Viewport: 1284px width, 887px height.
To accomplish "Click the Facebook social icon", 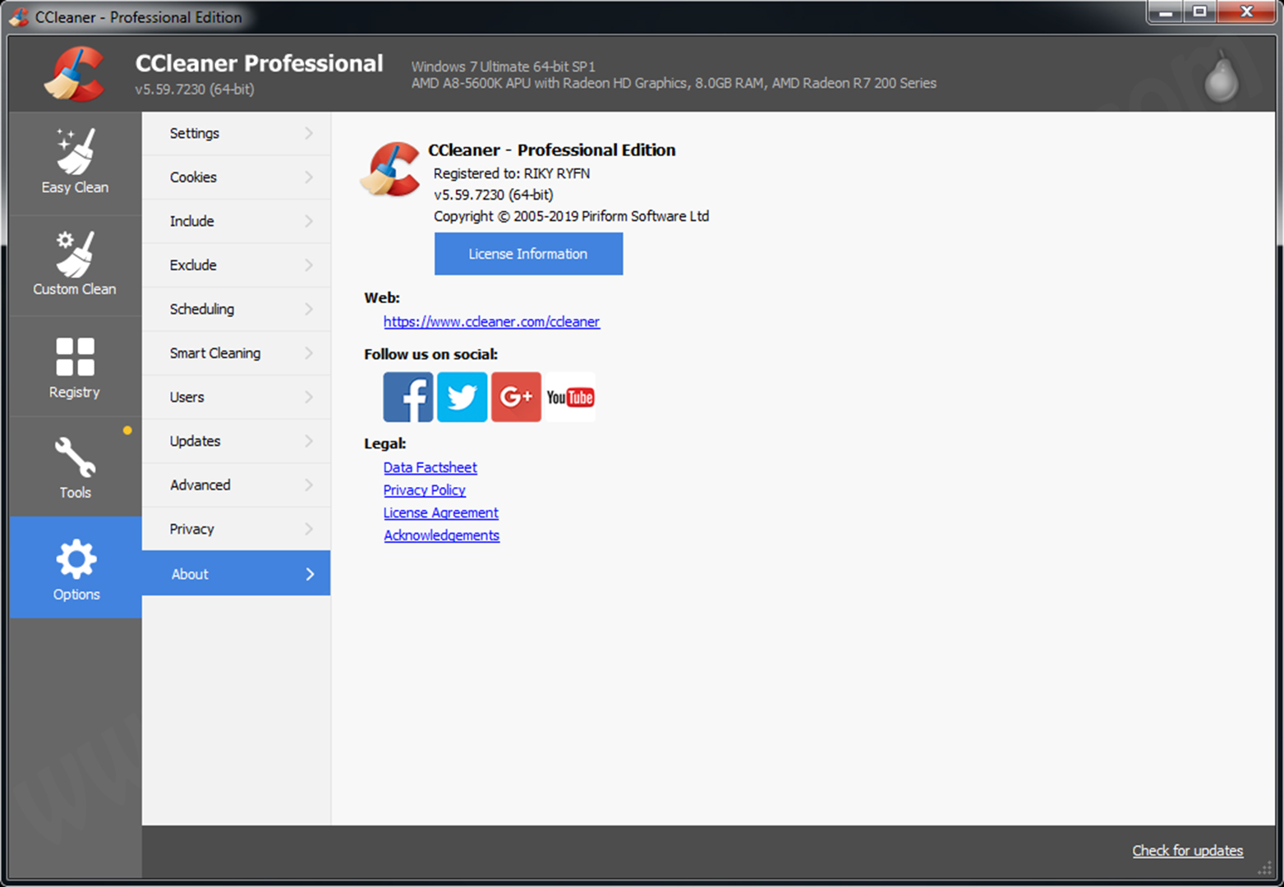I will coord(408,397).
